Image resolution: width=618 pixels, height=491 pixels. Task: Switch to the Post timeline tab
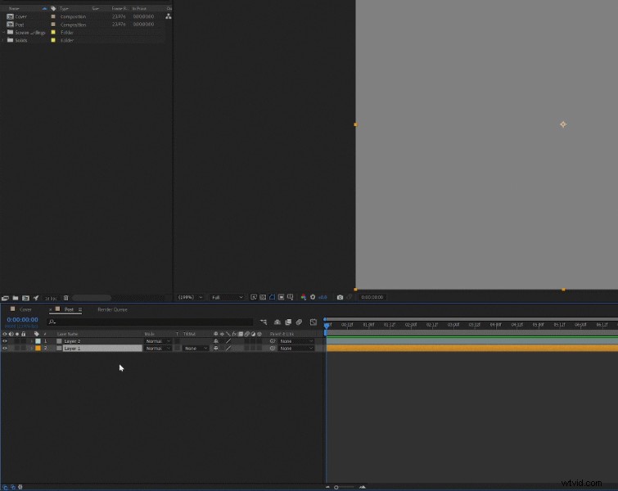pyautogui.click(x=69, y=309)
